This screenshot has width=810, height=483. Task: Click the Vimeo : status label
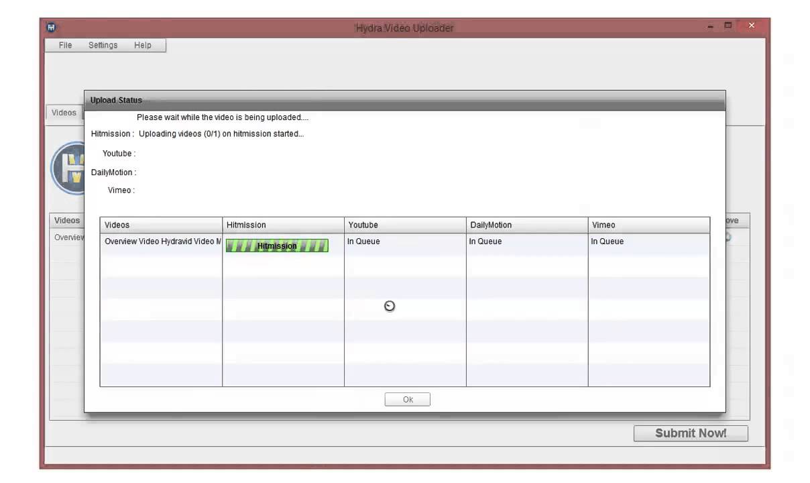121,191
